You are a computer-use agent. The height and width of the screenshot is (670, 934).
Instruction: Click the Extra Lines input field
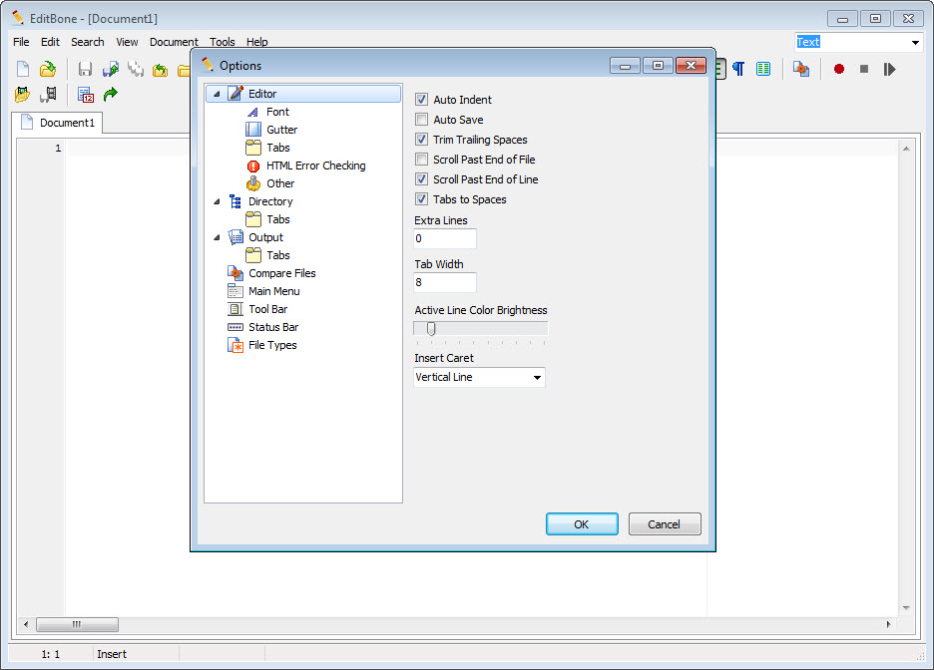tap(445, 238)
